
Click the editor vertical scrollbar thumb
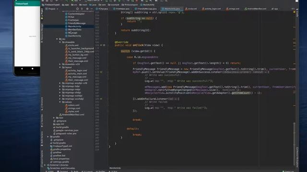pyautogui.click(x=294, y=143)
